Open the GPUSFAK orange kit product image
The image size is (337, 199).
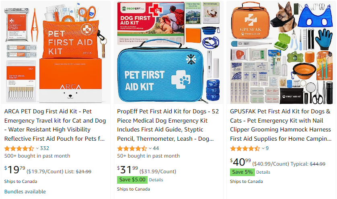tap(282, 53)
